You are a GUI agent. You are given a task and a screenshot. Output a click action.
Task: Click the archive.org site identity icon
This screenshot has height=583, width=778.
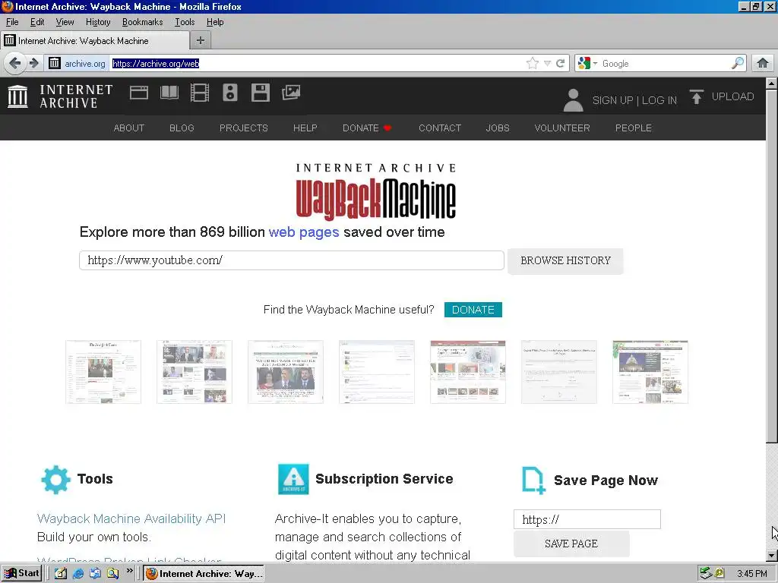click(x=55, y=64)
